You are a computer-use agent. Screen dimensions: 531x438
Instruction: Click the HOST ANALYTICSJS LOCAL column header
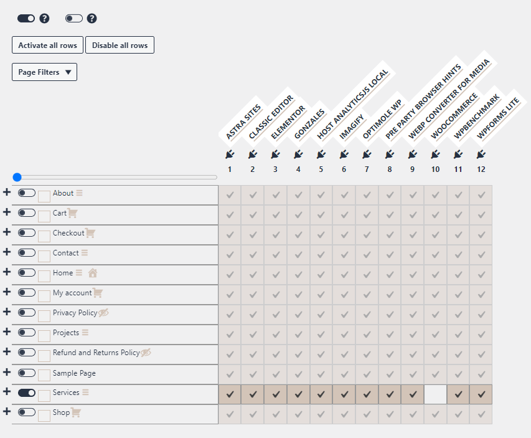pyautogui.click(x=352, y=105)
